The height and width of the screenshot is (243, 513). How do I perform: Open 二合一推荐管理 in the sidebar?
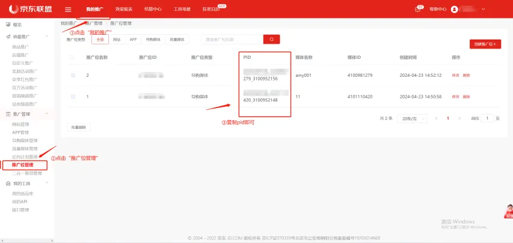(27, 173)
